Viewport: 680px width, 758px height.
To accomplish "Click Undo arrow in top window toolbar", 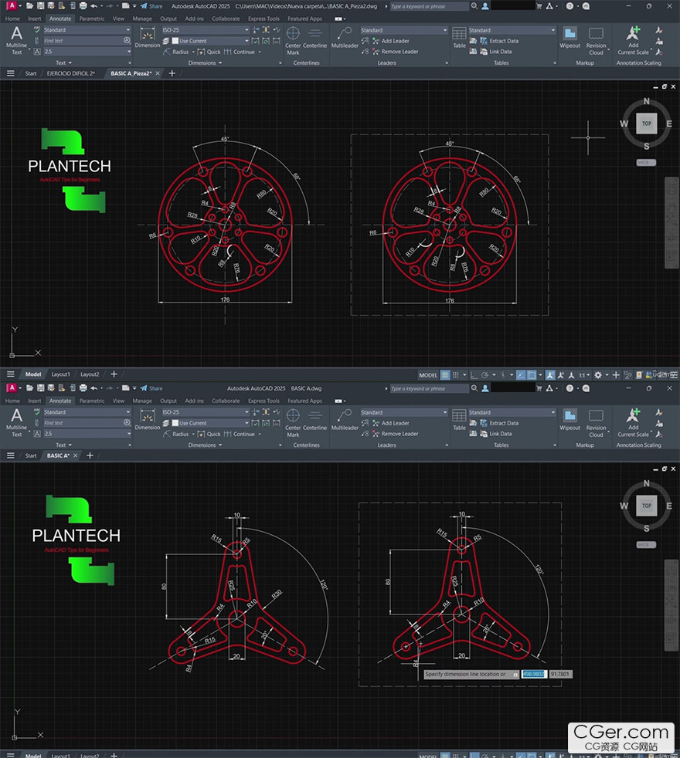I will point(94,6).
